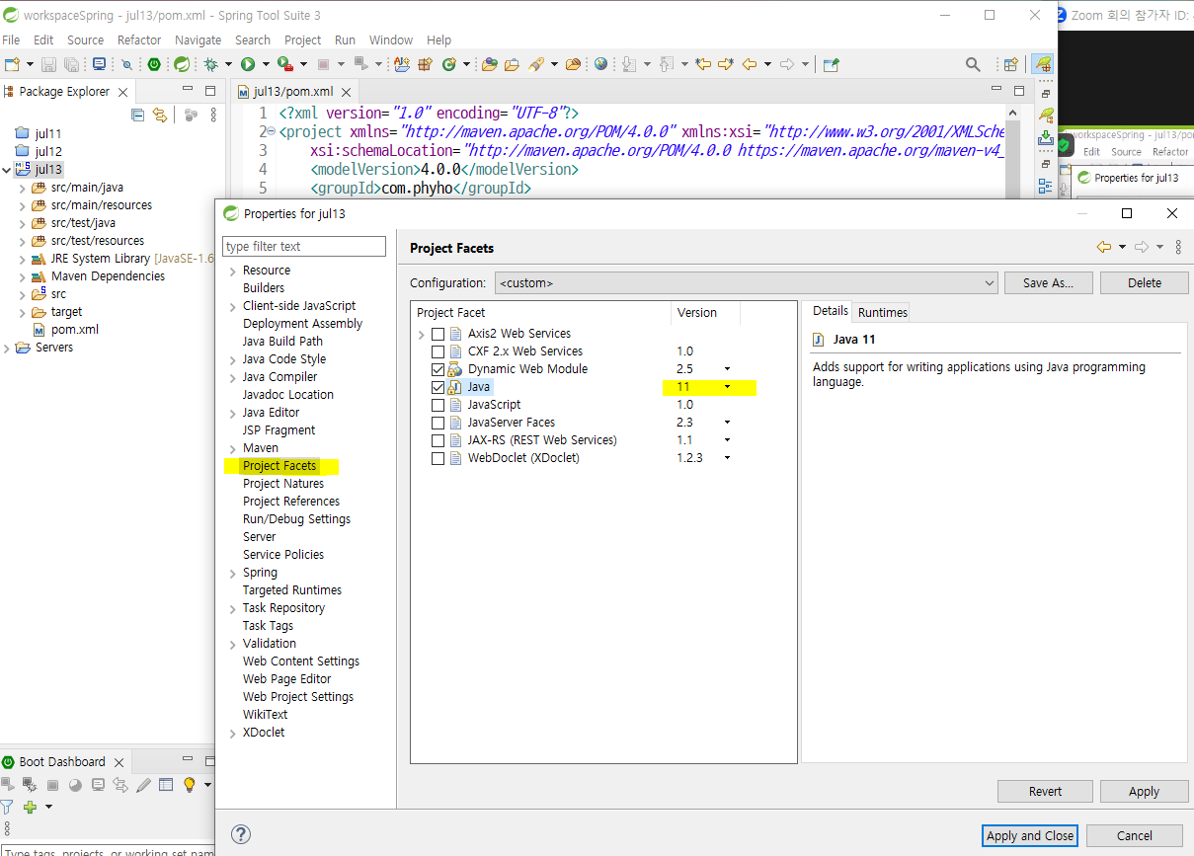The width and height of the screenshot is (1194, 856).
Task: Click the magnifier Search icon in toolbar
Action: click(973, 64)
